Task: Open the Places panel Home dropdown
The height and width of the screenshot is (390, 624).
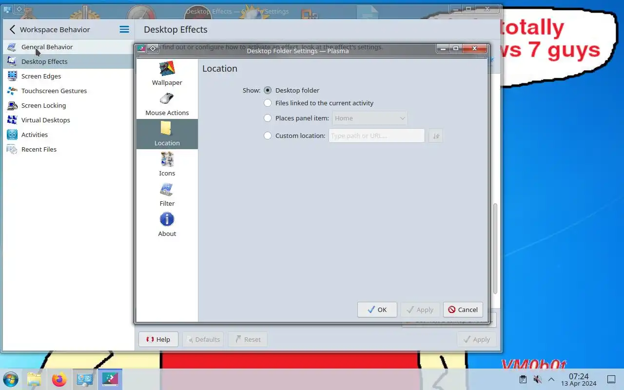Action: point(370,118)
